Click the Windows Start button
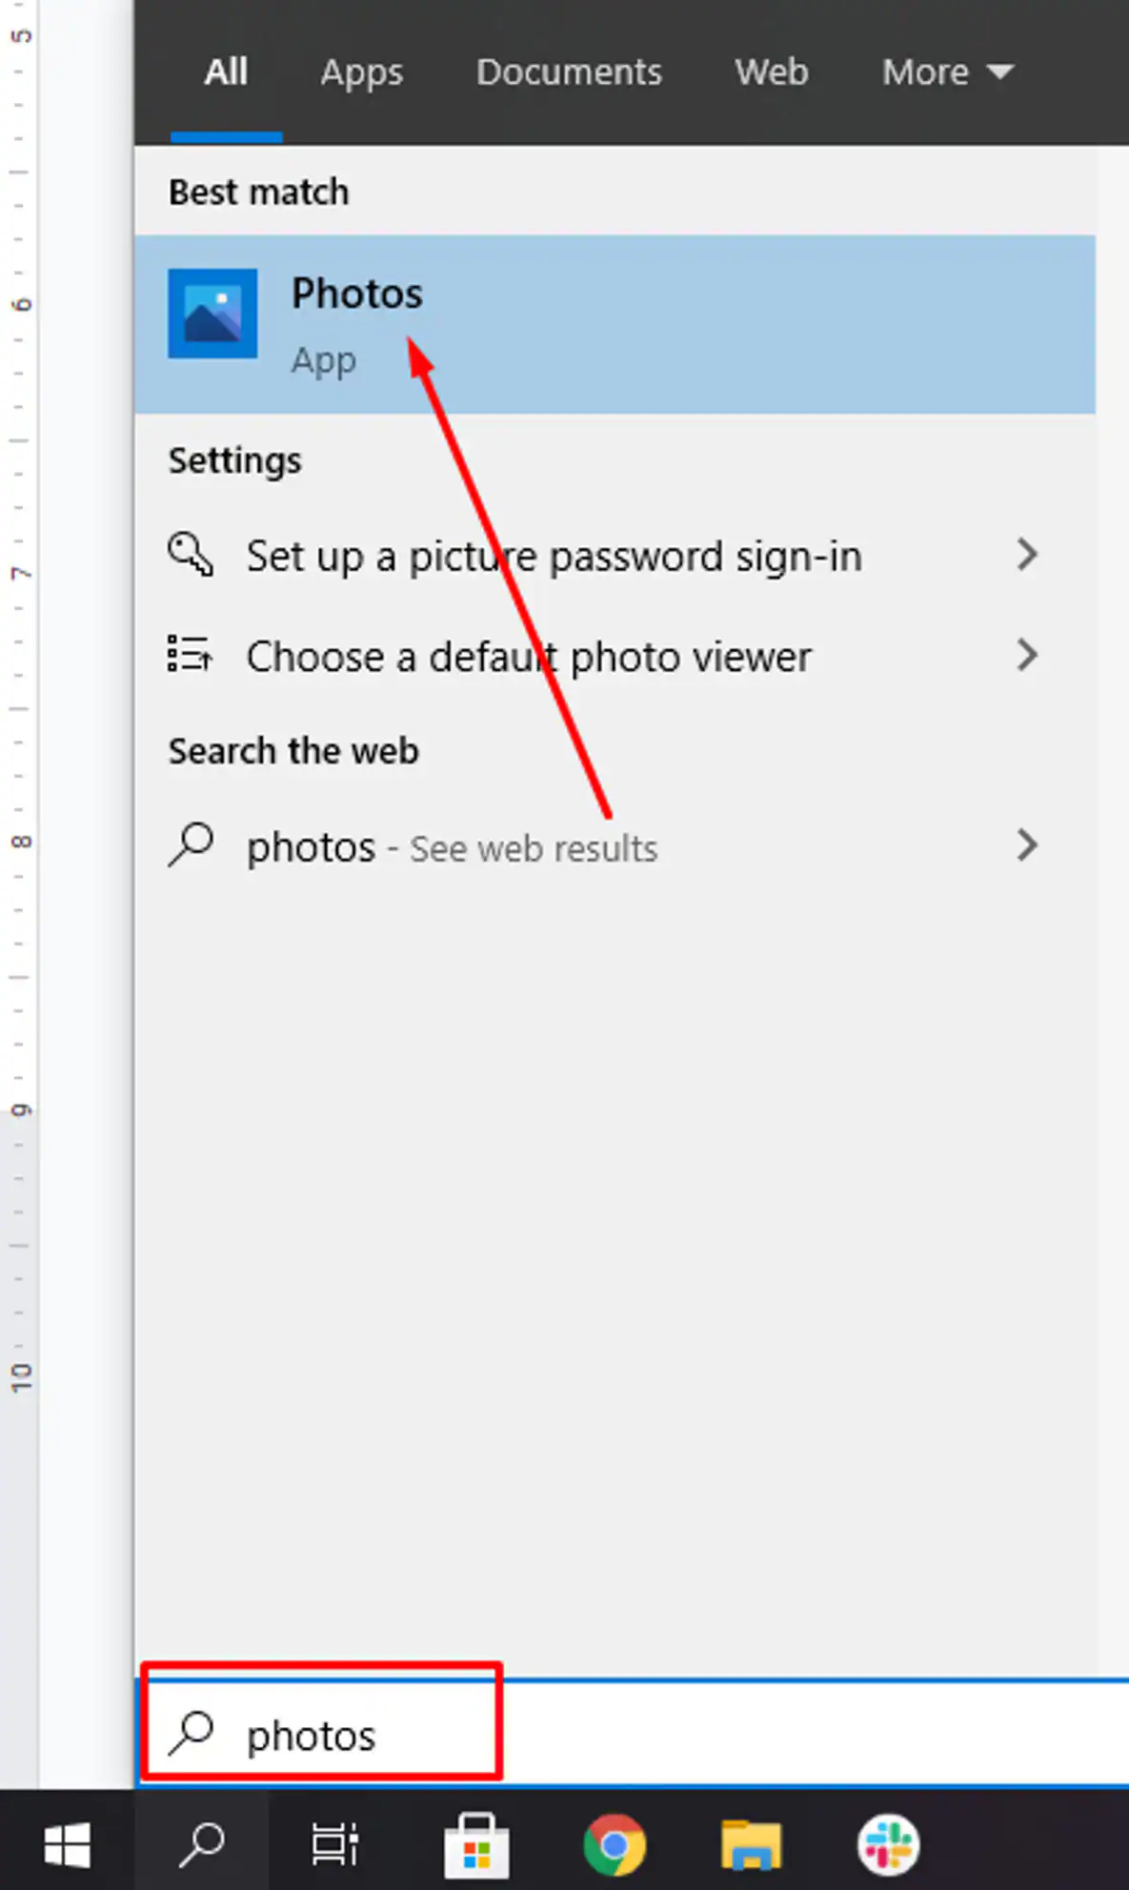The width and height of the screenshot is (1129, 1890). (67, 1844)
